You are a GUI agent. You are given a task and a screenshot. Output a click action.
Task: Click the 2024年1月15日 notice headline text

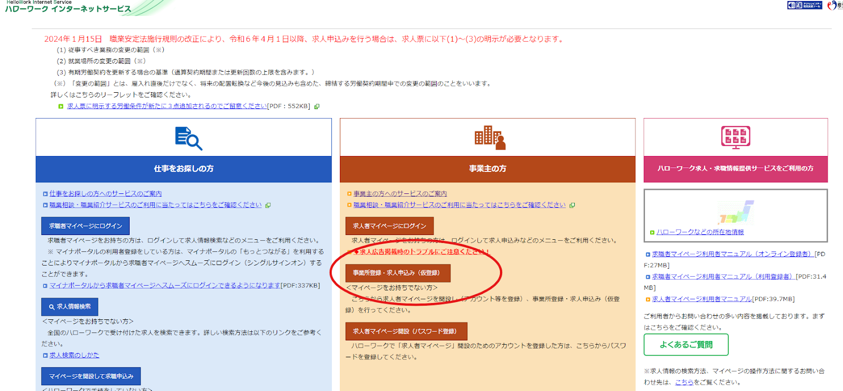[x=305, y=39]
